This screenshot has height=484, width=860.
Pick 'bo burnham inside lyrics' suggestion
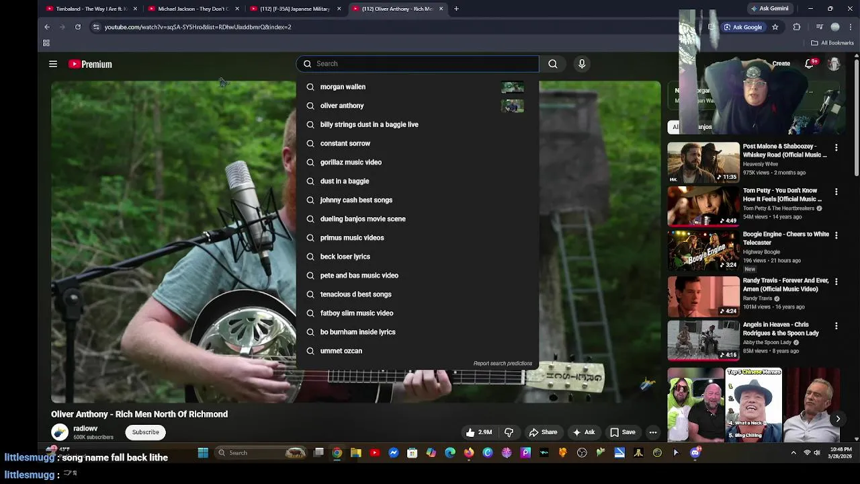pyautogui.click(x=417, y=331)
